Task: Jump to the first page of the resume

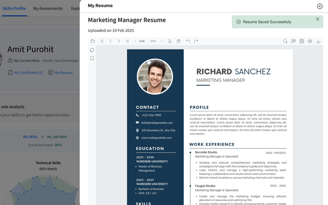Action: 102,41
